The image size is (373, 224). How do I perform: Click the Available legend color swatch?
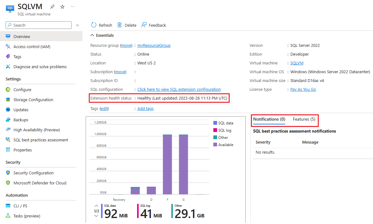click(215, 145)
